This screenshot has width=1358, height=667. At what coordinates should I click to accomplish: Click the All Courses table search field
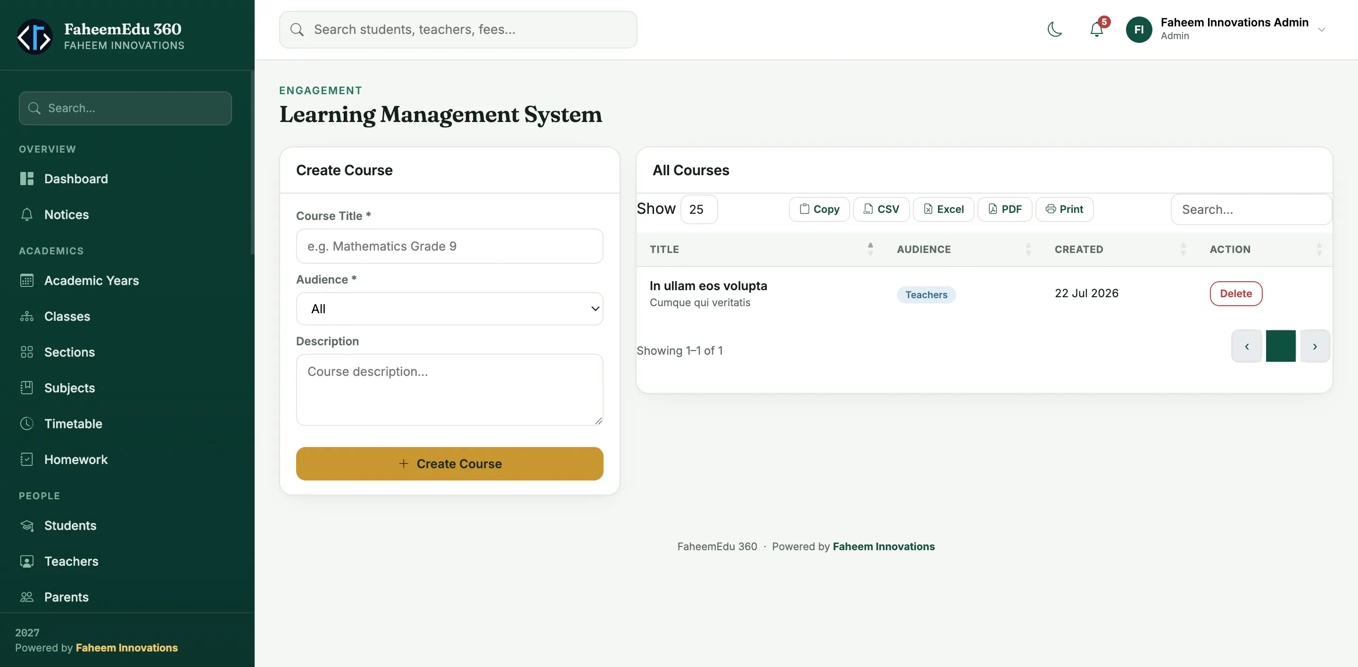pos(1251,210)
